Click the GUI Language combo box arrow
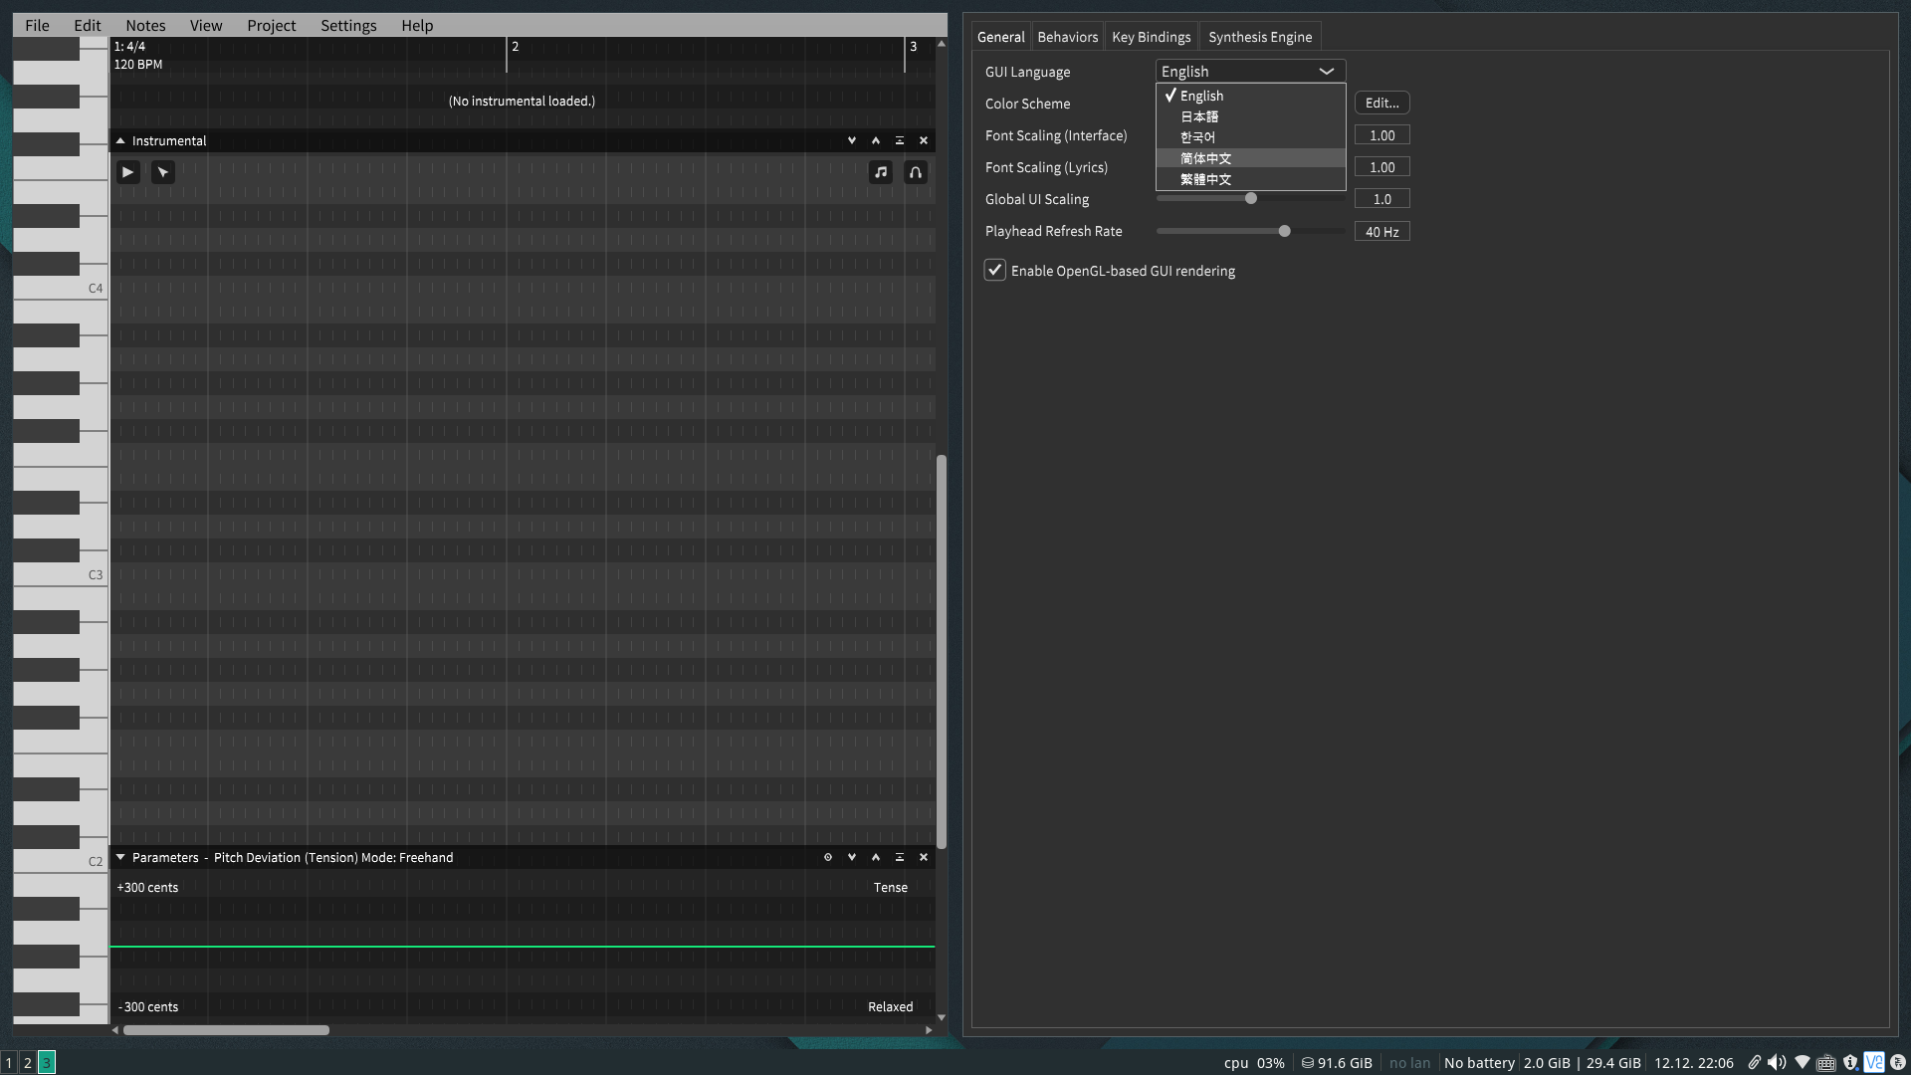This screenshot has width=1911, height=1075. [1327, 72]
